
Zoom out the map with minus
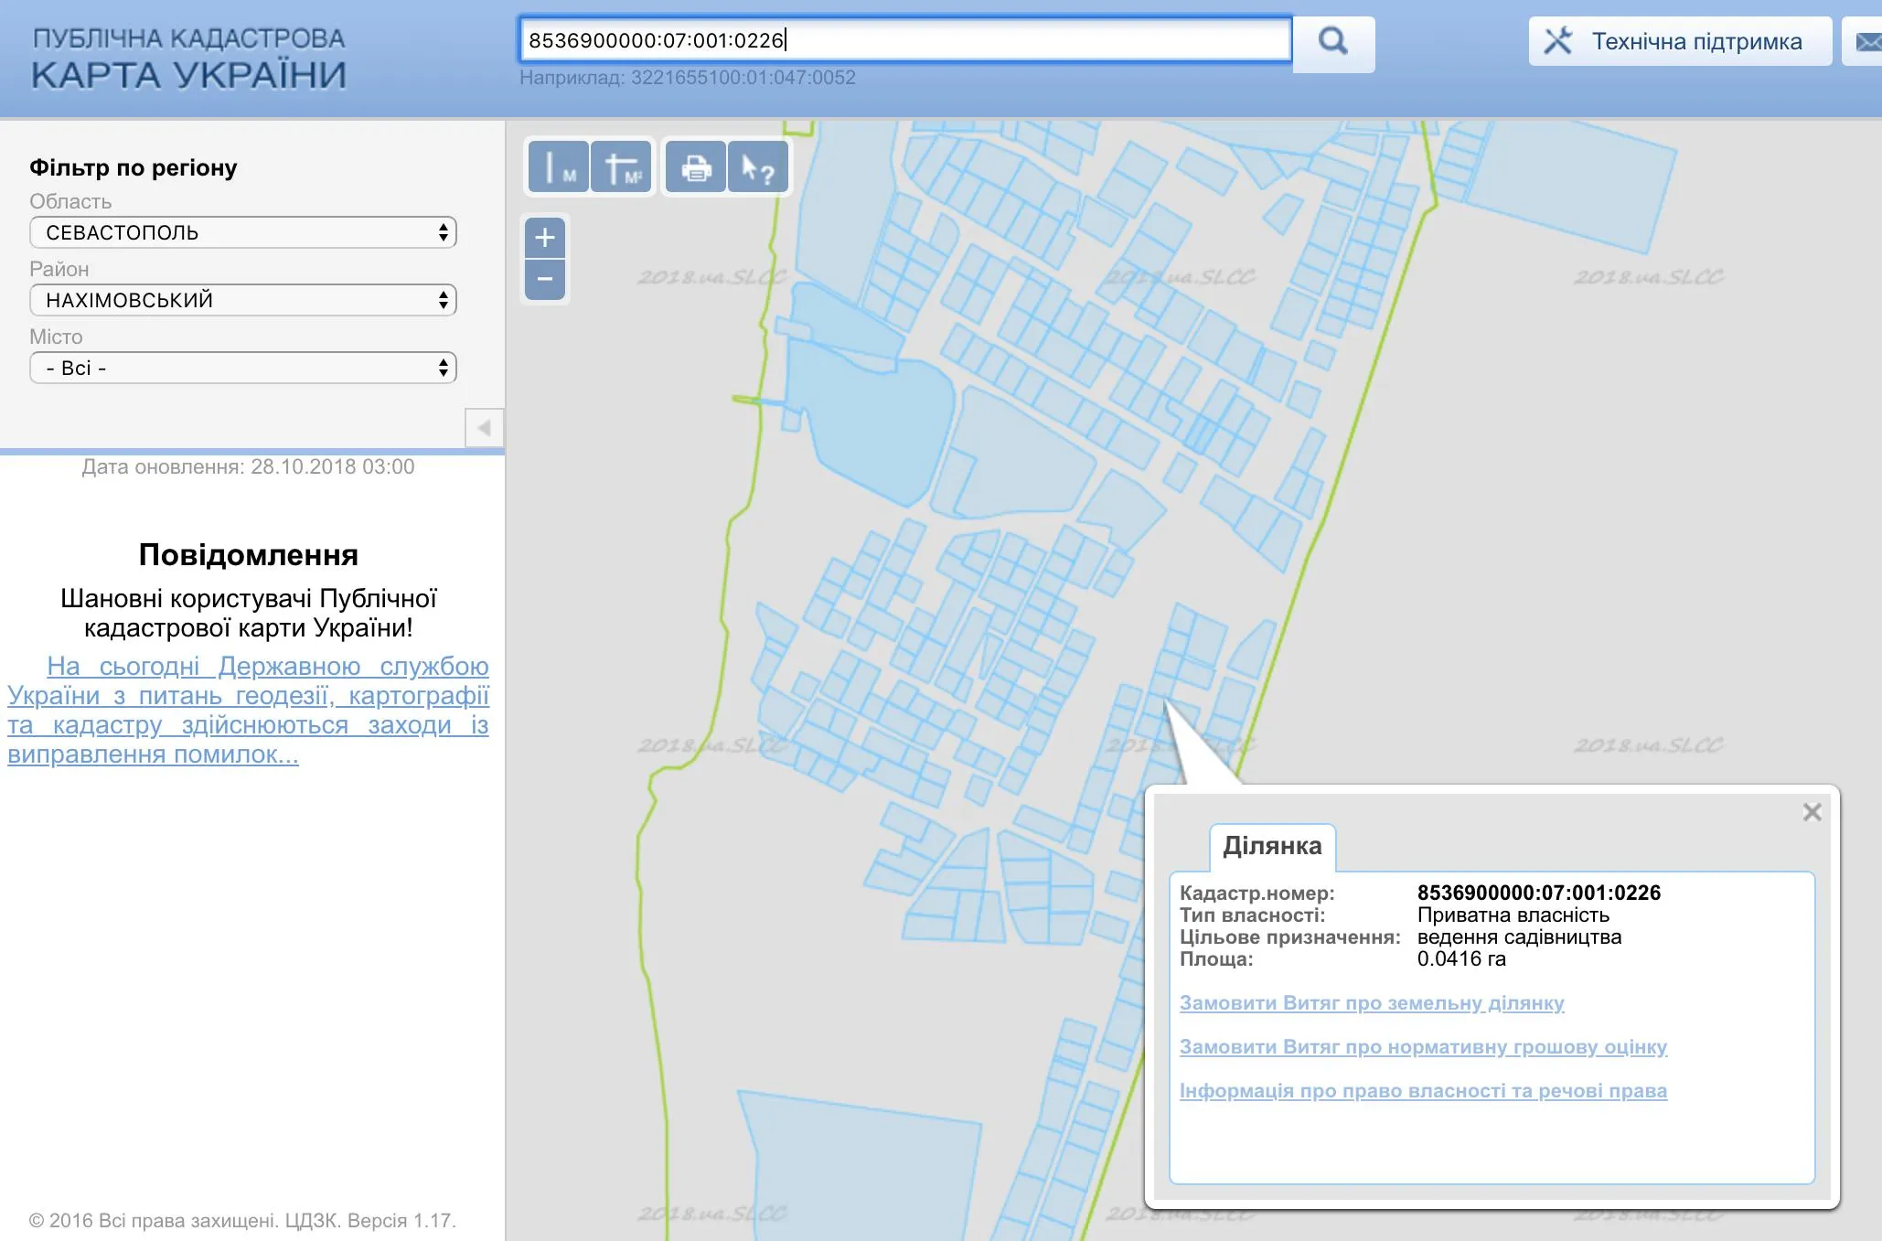coord(545,279)
